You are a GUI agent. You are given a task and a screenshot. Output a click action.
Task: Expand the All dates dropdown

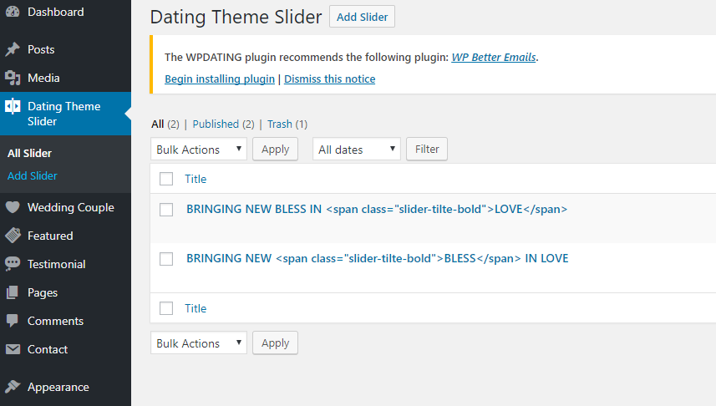357,150
